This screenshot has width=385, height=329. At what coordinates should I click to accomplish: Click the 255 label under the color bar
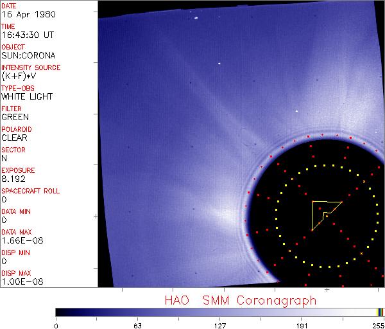pyautogui.click(x=377, y=325)
